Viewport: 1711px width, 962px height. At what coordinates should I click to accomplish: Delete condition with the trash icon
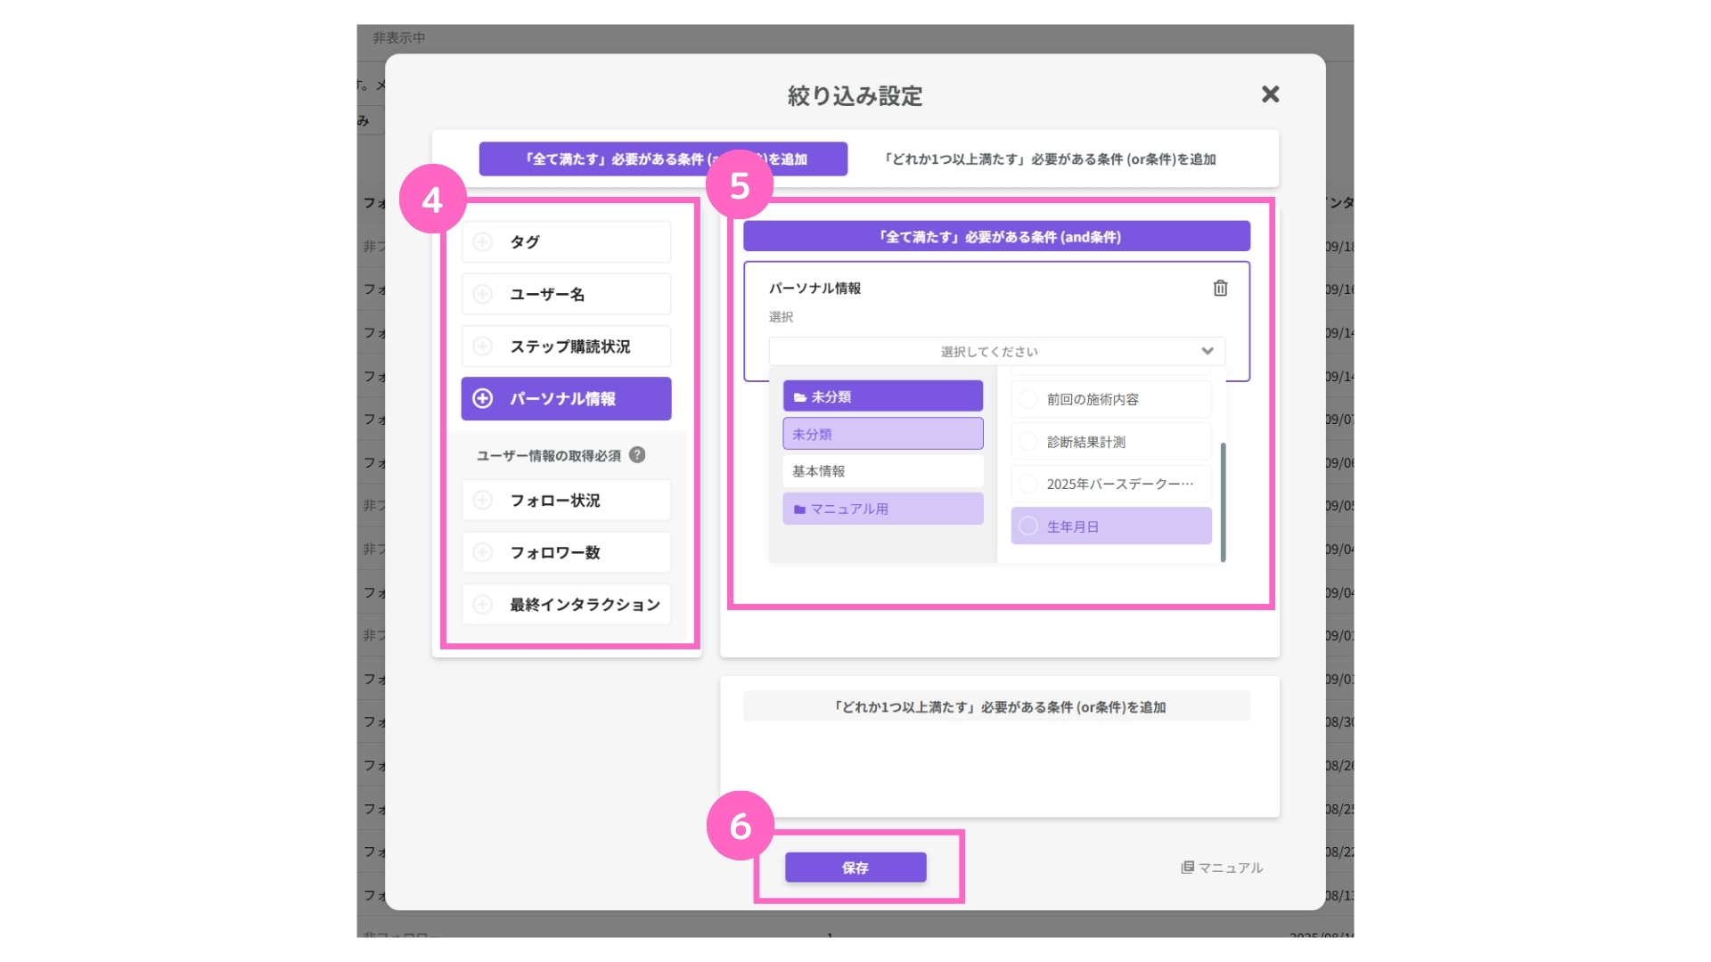tap(1220, 288)
